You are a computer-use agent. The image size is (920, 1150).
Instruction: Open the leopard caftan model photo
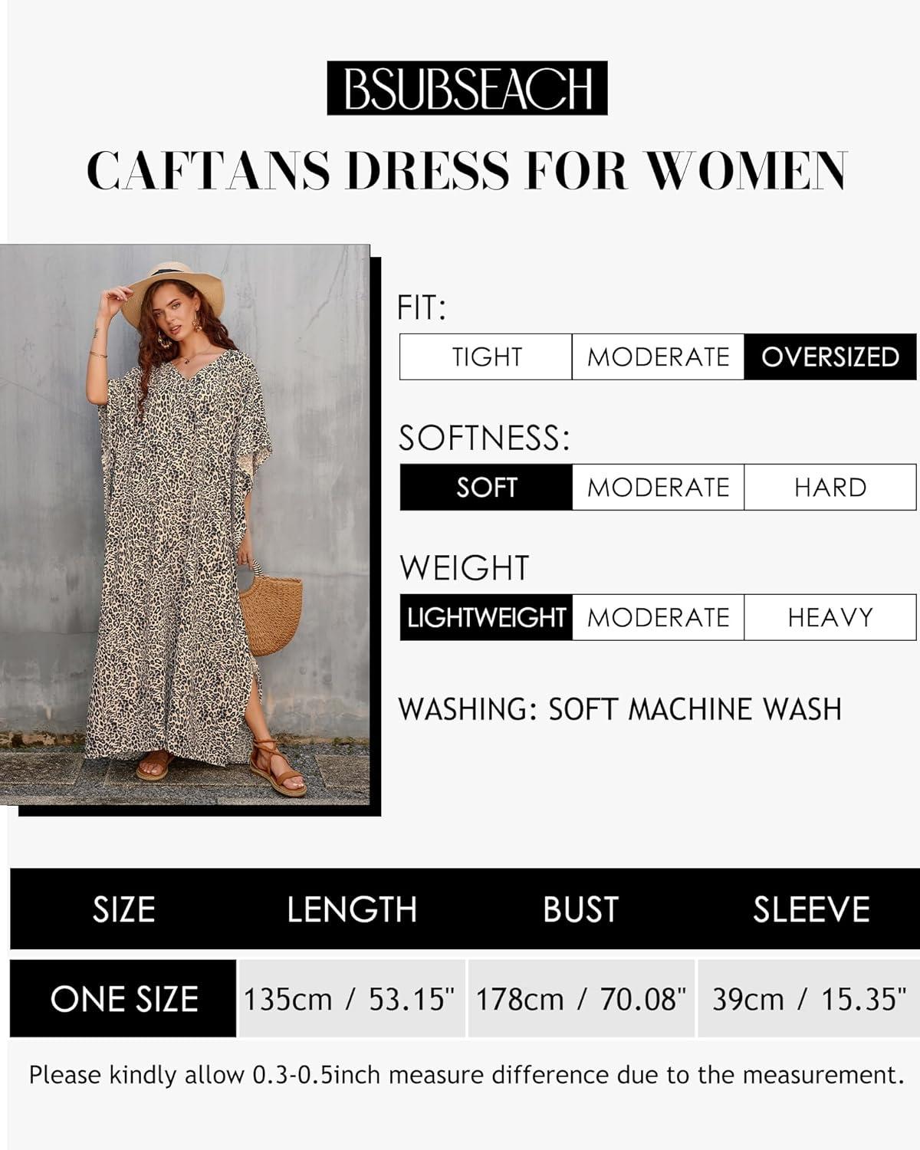[x=185, y=524]
